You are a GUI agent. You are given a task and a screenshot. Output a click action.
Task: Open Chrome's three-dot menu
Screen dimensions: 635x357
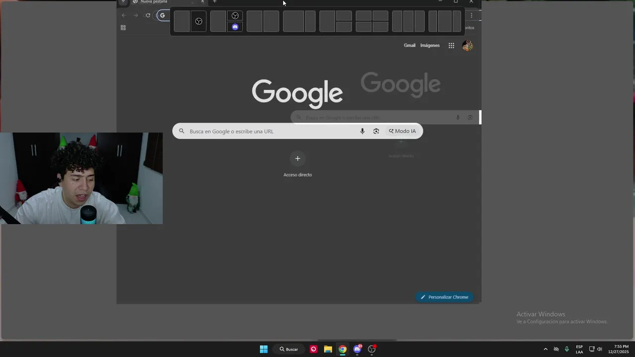pos(471,15)
